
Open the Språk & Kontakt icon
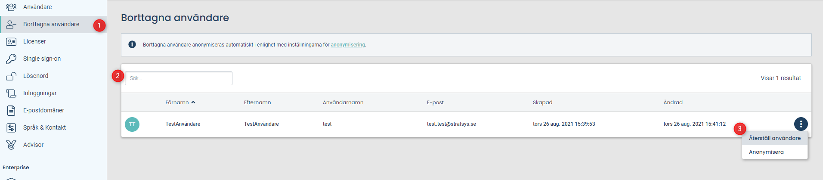tap(11, 128)
